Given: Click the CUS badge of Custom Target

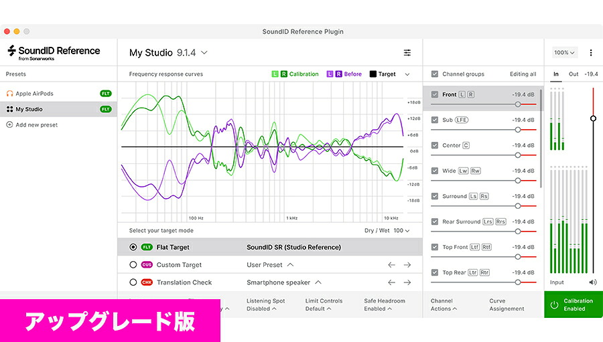Looking at the screenshot, I should coord(147,265).
